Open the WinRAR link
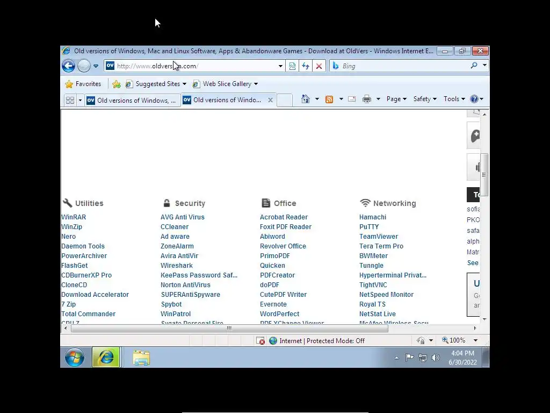This screenshot has width=550, height=413. 74,217
